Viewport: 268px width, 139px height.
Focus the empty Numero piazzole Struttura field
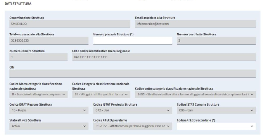tap(133, 41)
